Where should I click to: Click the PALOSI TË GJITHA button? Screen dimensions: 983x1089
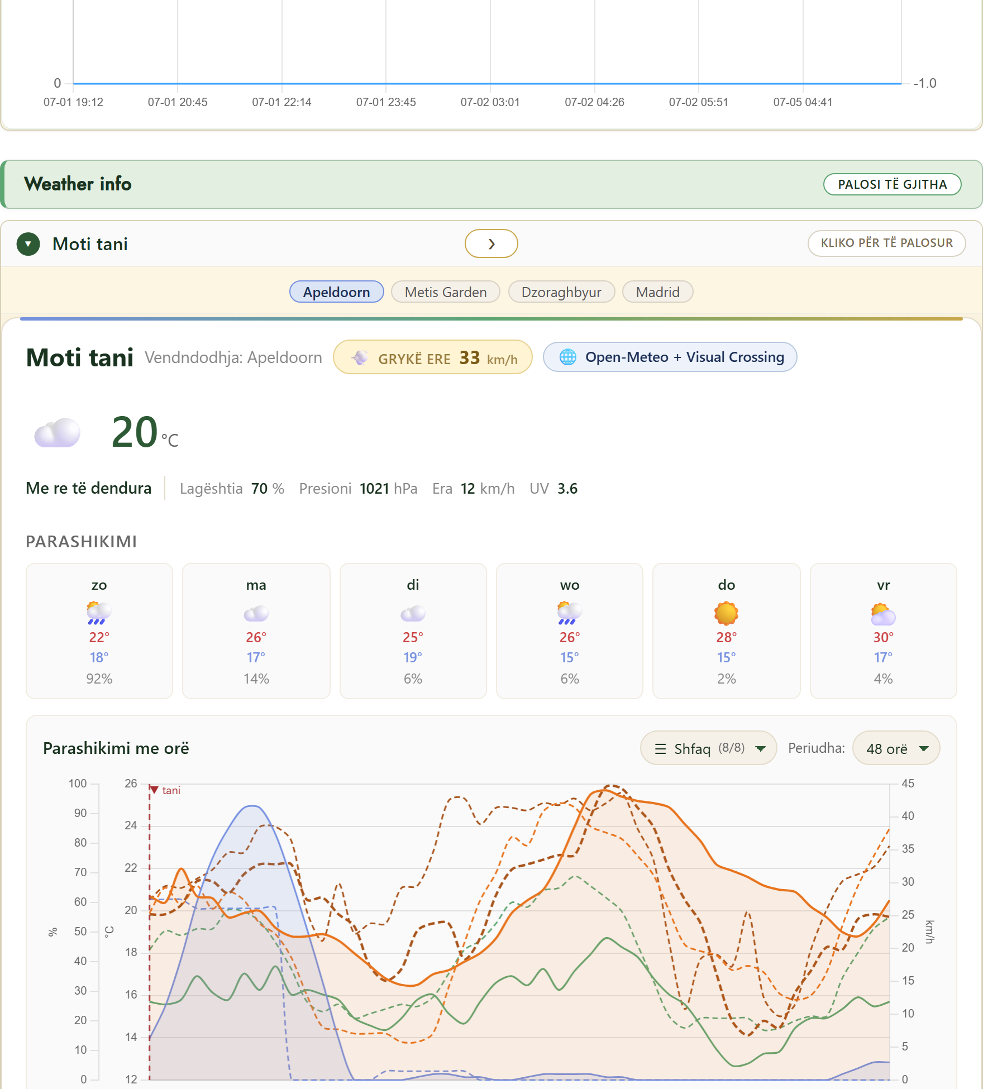[x=892, y=184]
